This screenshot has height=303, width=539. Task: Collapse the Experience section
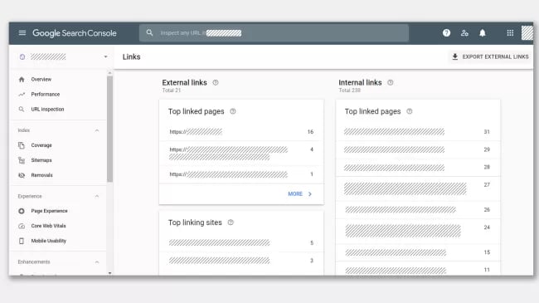tap(97, 196)
